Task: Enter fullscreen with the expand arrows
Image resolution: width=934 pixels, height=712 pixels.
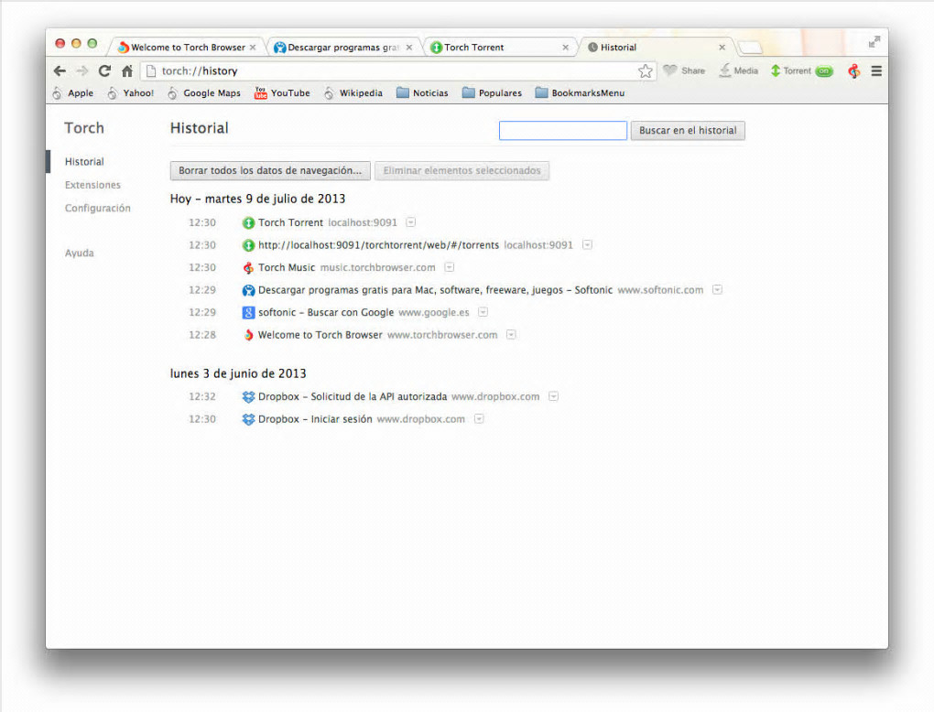Action: (x=874, y=42)
